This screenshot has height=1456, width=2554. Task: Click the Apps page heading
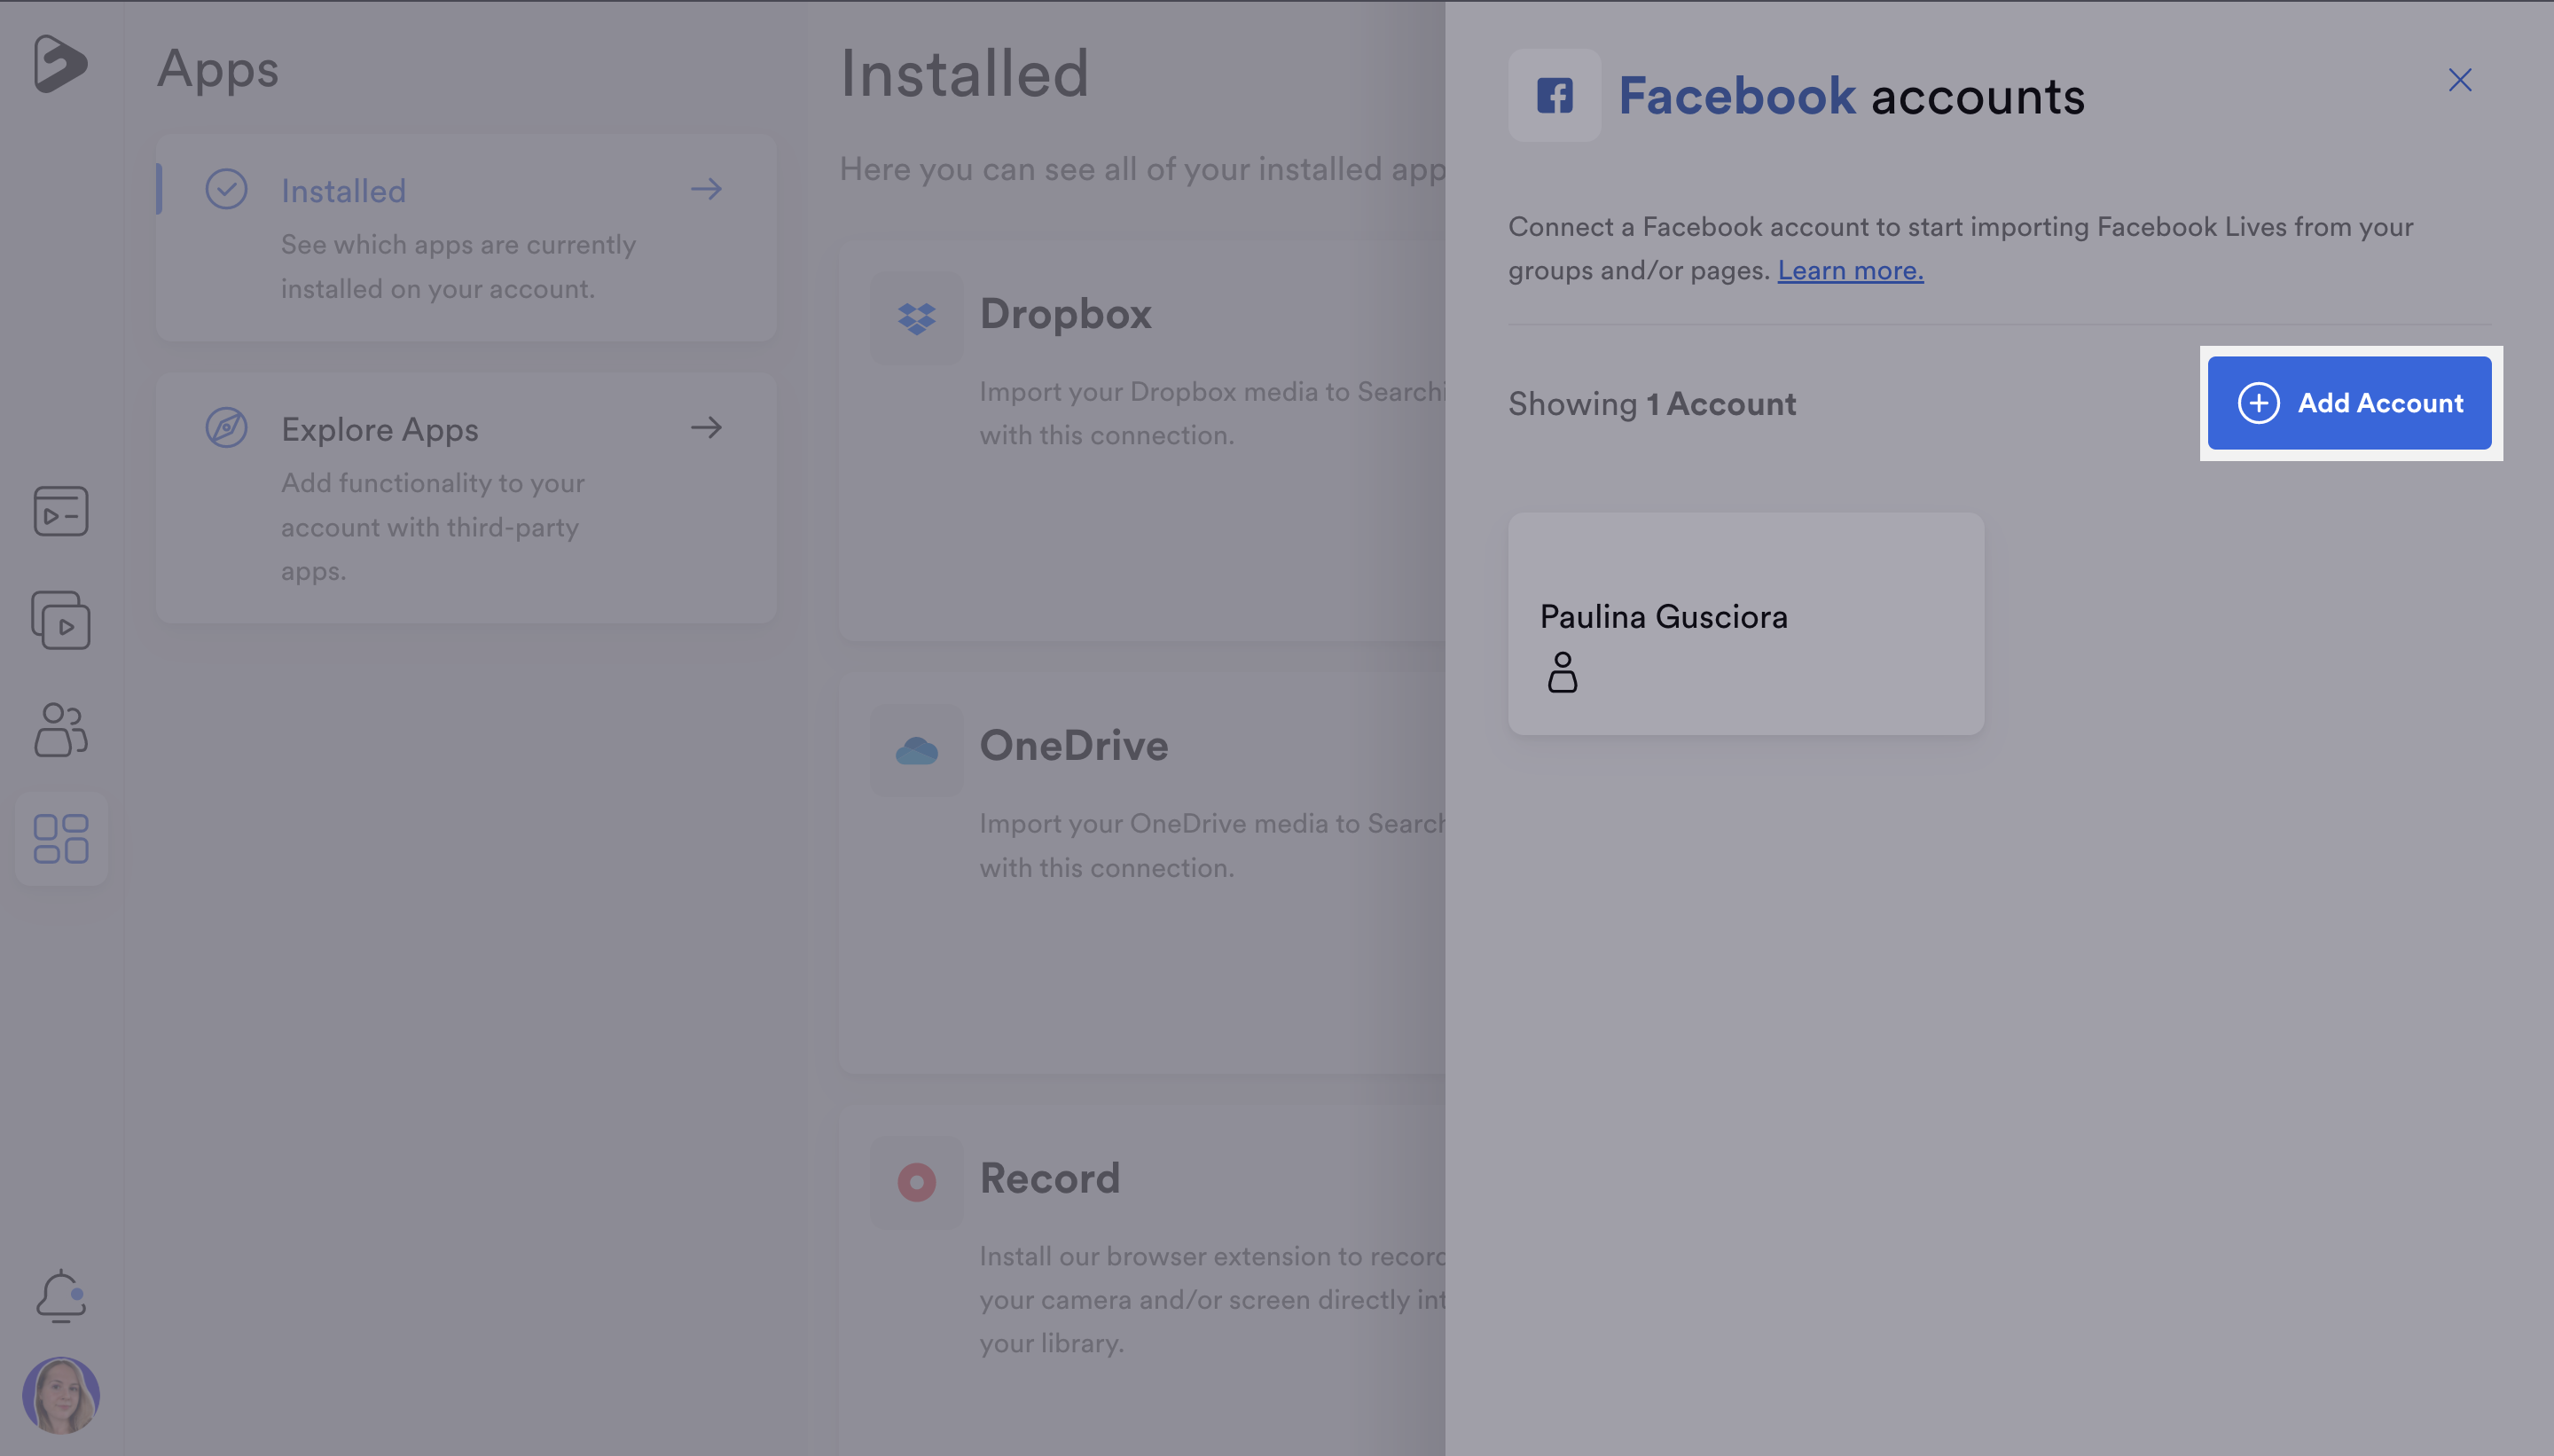(218, 69)
